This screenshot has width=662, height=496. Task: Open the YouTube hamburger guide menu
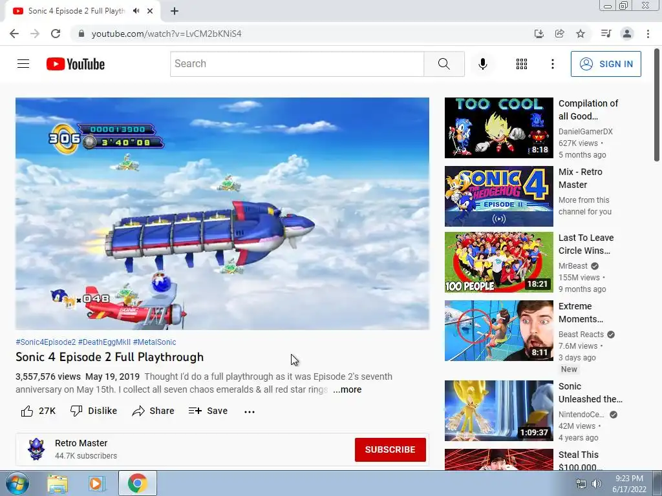coord(23,64)
